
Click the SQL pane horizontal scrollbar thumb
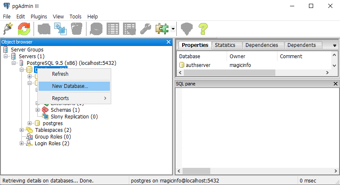[x=196, y=171]
